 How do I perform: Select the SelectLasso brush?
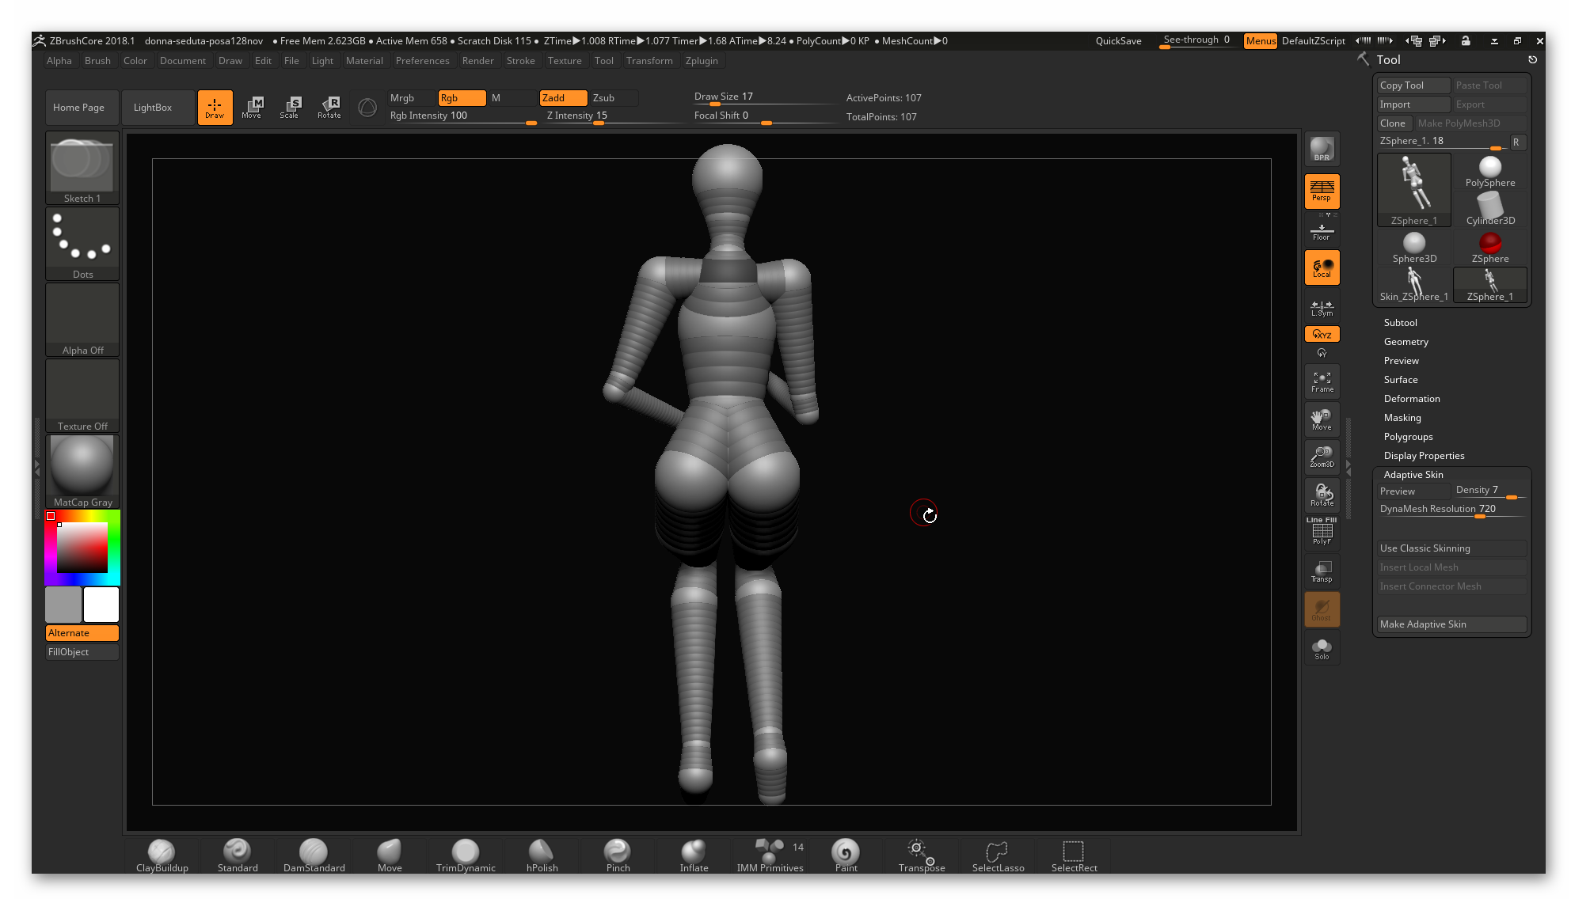click(x=996, y=855)
